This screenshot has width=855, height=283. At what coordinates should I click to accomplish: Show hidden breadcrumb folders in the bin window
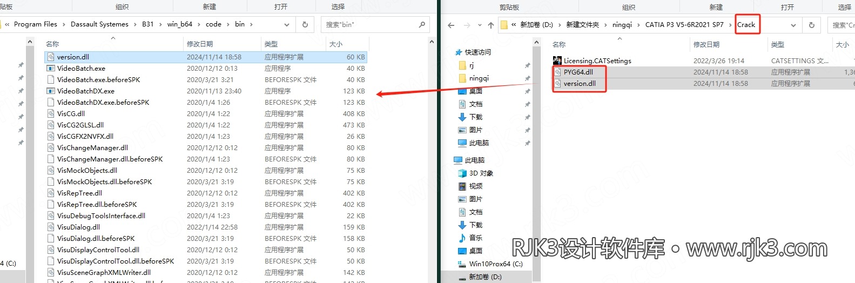point(8,24)
